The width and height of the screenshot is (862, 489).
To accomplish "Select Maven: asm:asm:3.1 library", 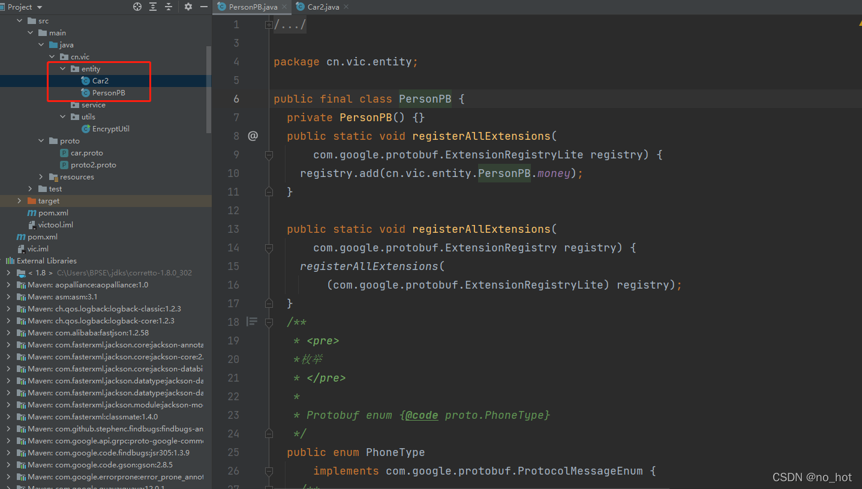I will click(x=62, y=297).
